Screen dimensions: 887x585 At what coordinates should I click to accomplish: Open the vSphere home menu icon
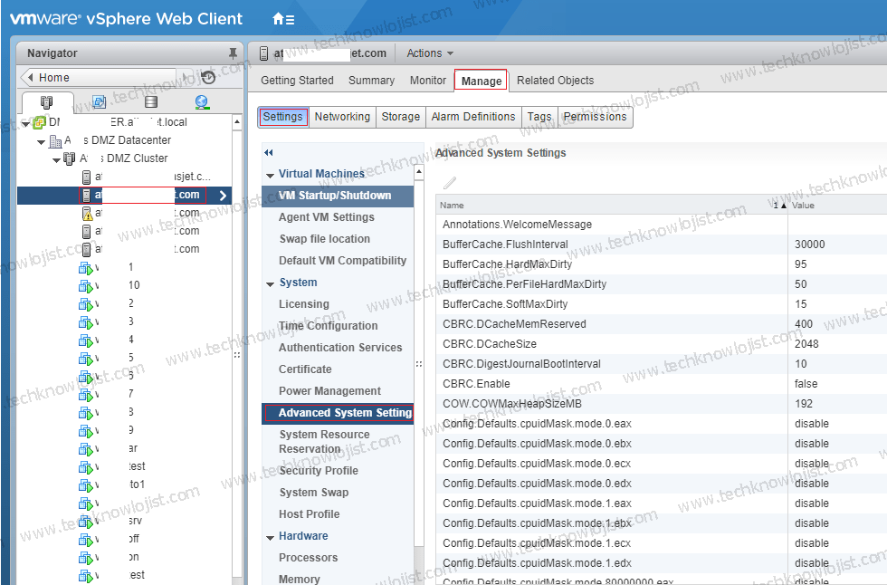282,19
